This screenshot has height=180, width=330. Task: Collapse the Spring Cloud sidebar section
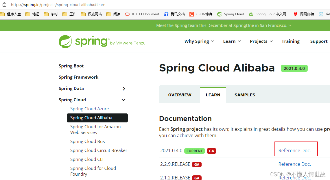pyautogui.click(x=123, y=100)
